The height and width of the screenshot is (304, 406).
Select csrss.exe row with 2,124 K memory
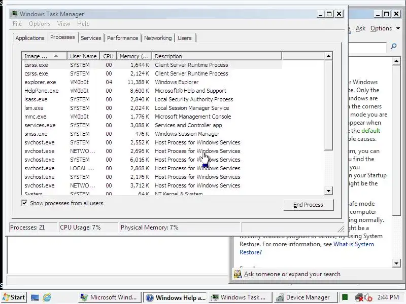point(152,73)
